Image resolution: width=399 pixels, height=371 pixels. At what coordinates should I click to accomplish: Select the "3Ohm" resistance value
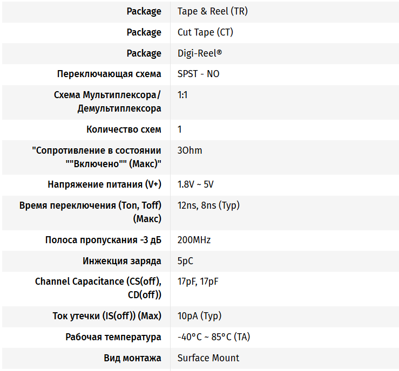(190, 150)
